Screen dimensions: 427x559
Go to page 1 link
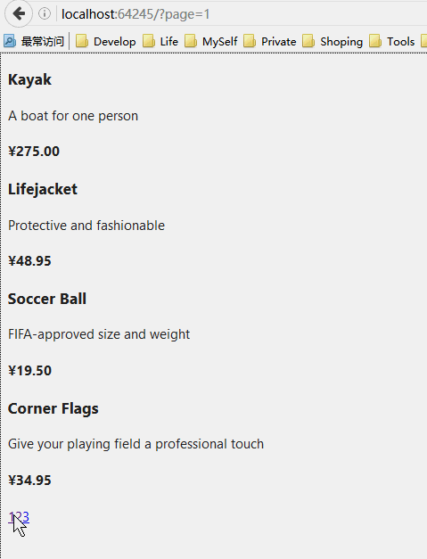point(11,516)
